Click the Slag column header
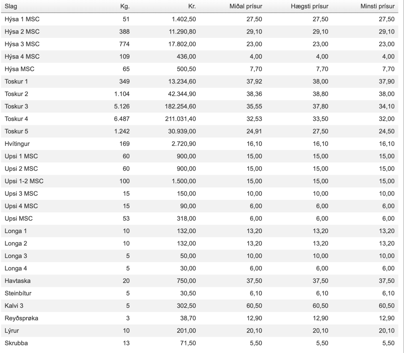 11,6
